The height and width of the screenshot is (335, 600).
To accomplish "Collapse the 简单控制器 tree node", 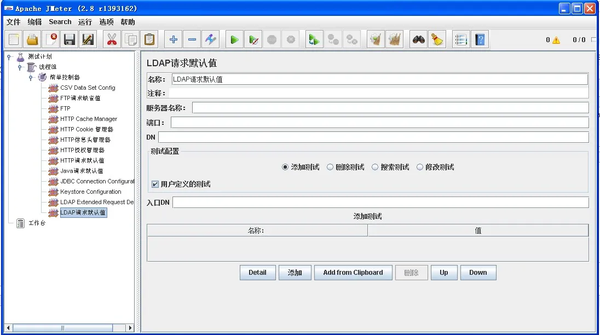I will coord(31,78).
